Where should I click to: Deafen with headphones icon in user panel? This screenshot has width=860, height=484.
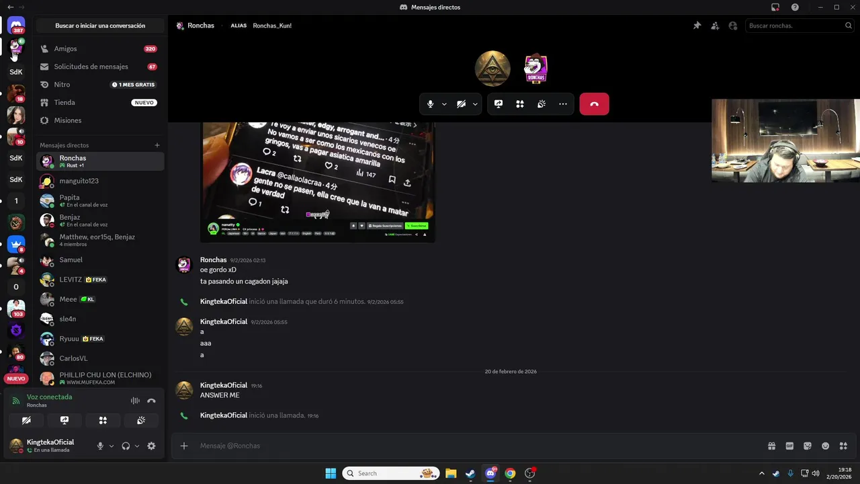(126, 446)
